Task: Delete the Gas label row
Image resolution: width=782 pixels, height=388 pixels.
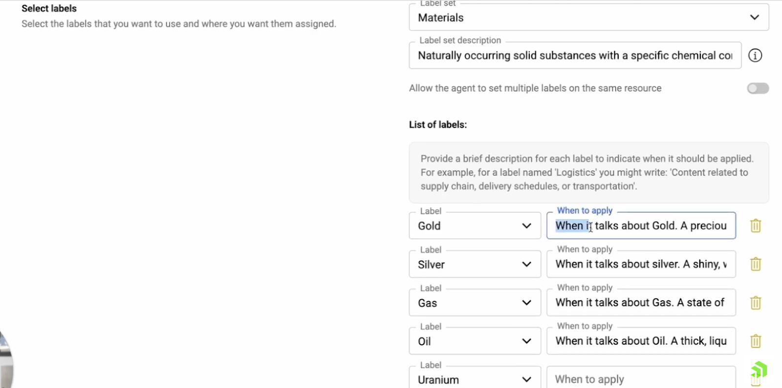Action: [x=756, y=303]
